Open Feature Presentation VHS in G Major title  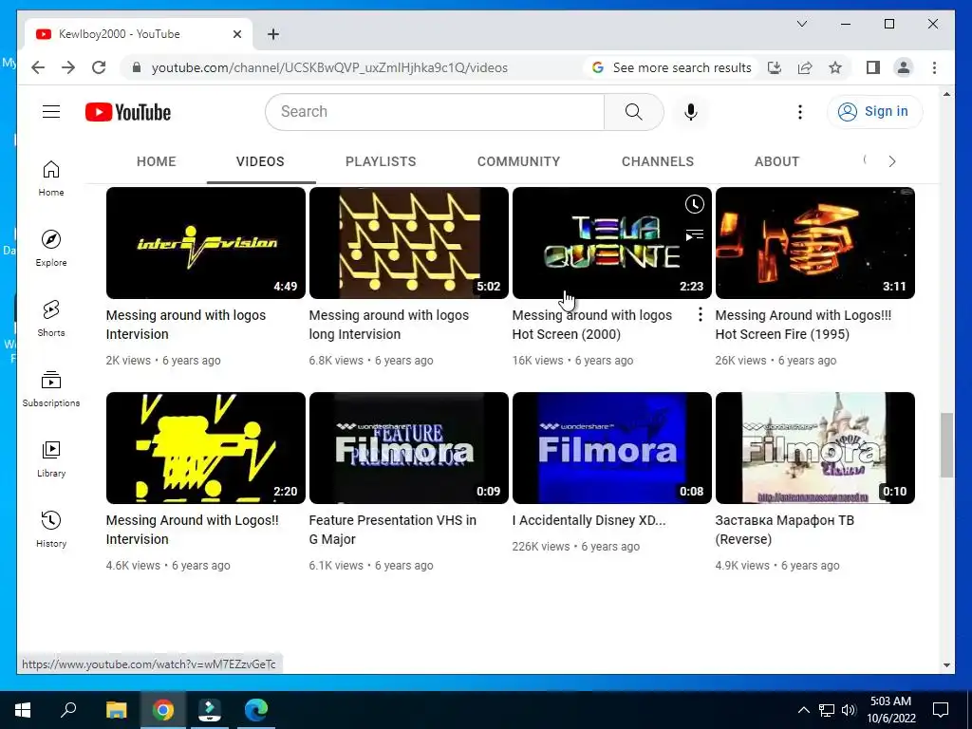pos(392,530)
